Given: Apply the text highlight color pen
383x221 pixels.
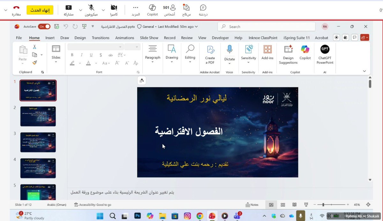Looking at the screenshot, I should click(x=72, y=63).
